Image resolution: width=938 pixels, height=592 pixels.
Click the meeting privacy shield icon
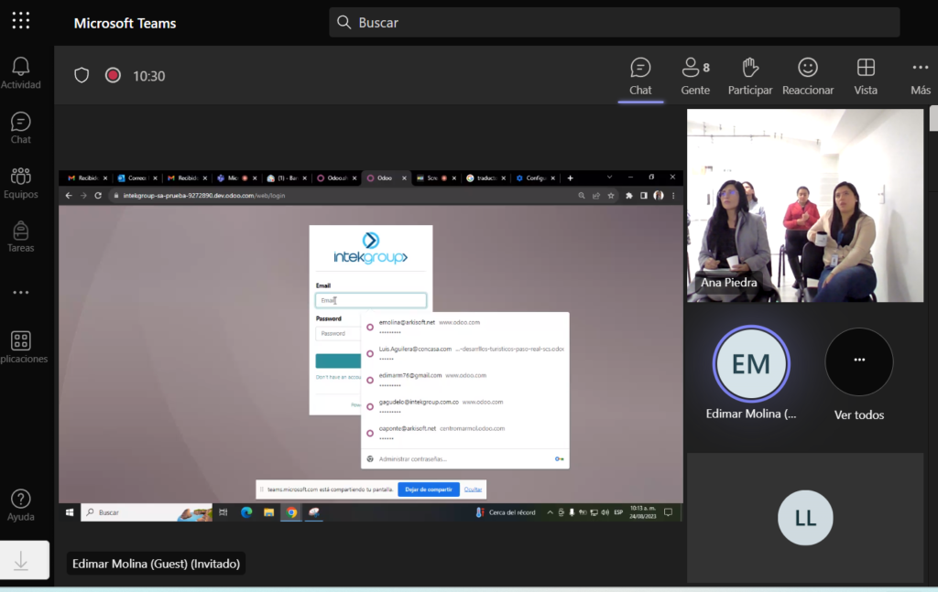[82, 76]
